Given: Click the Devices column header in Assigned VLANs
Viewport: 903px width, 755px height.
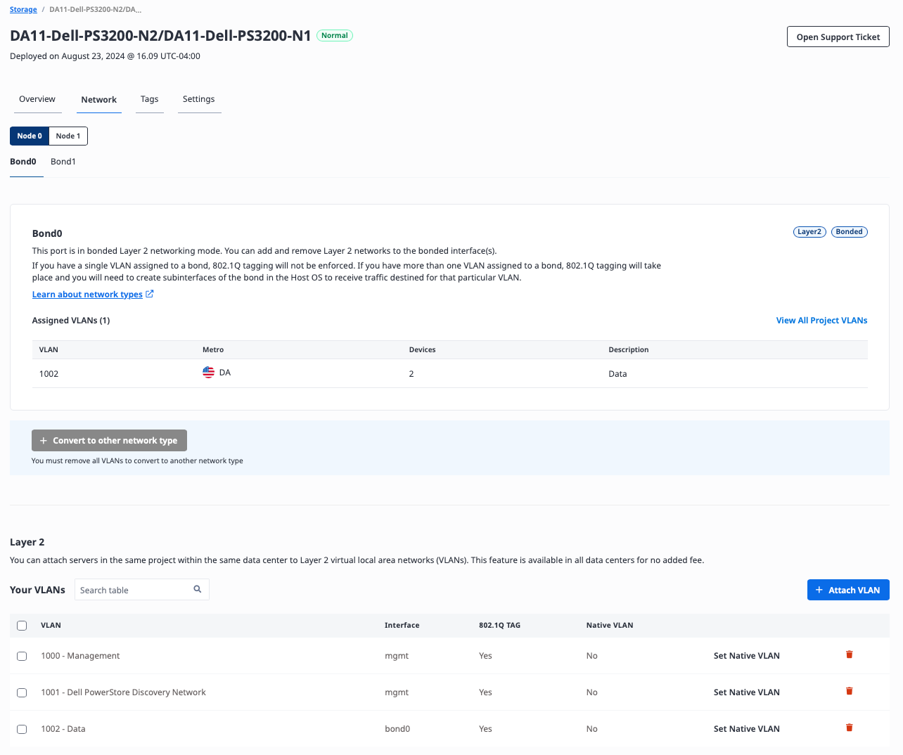Looking at the screenshot, I should click(x=422, y=349).
